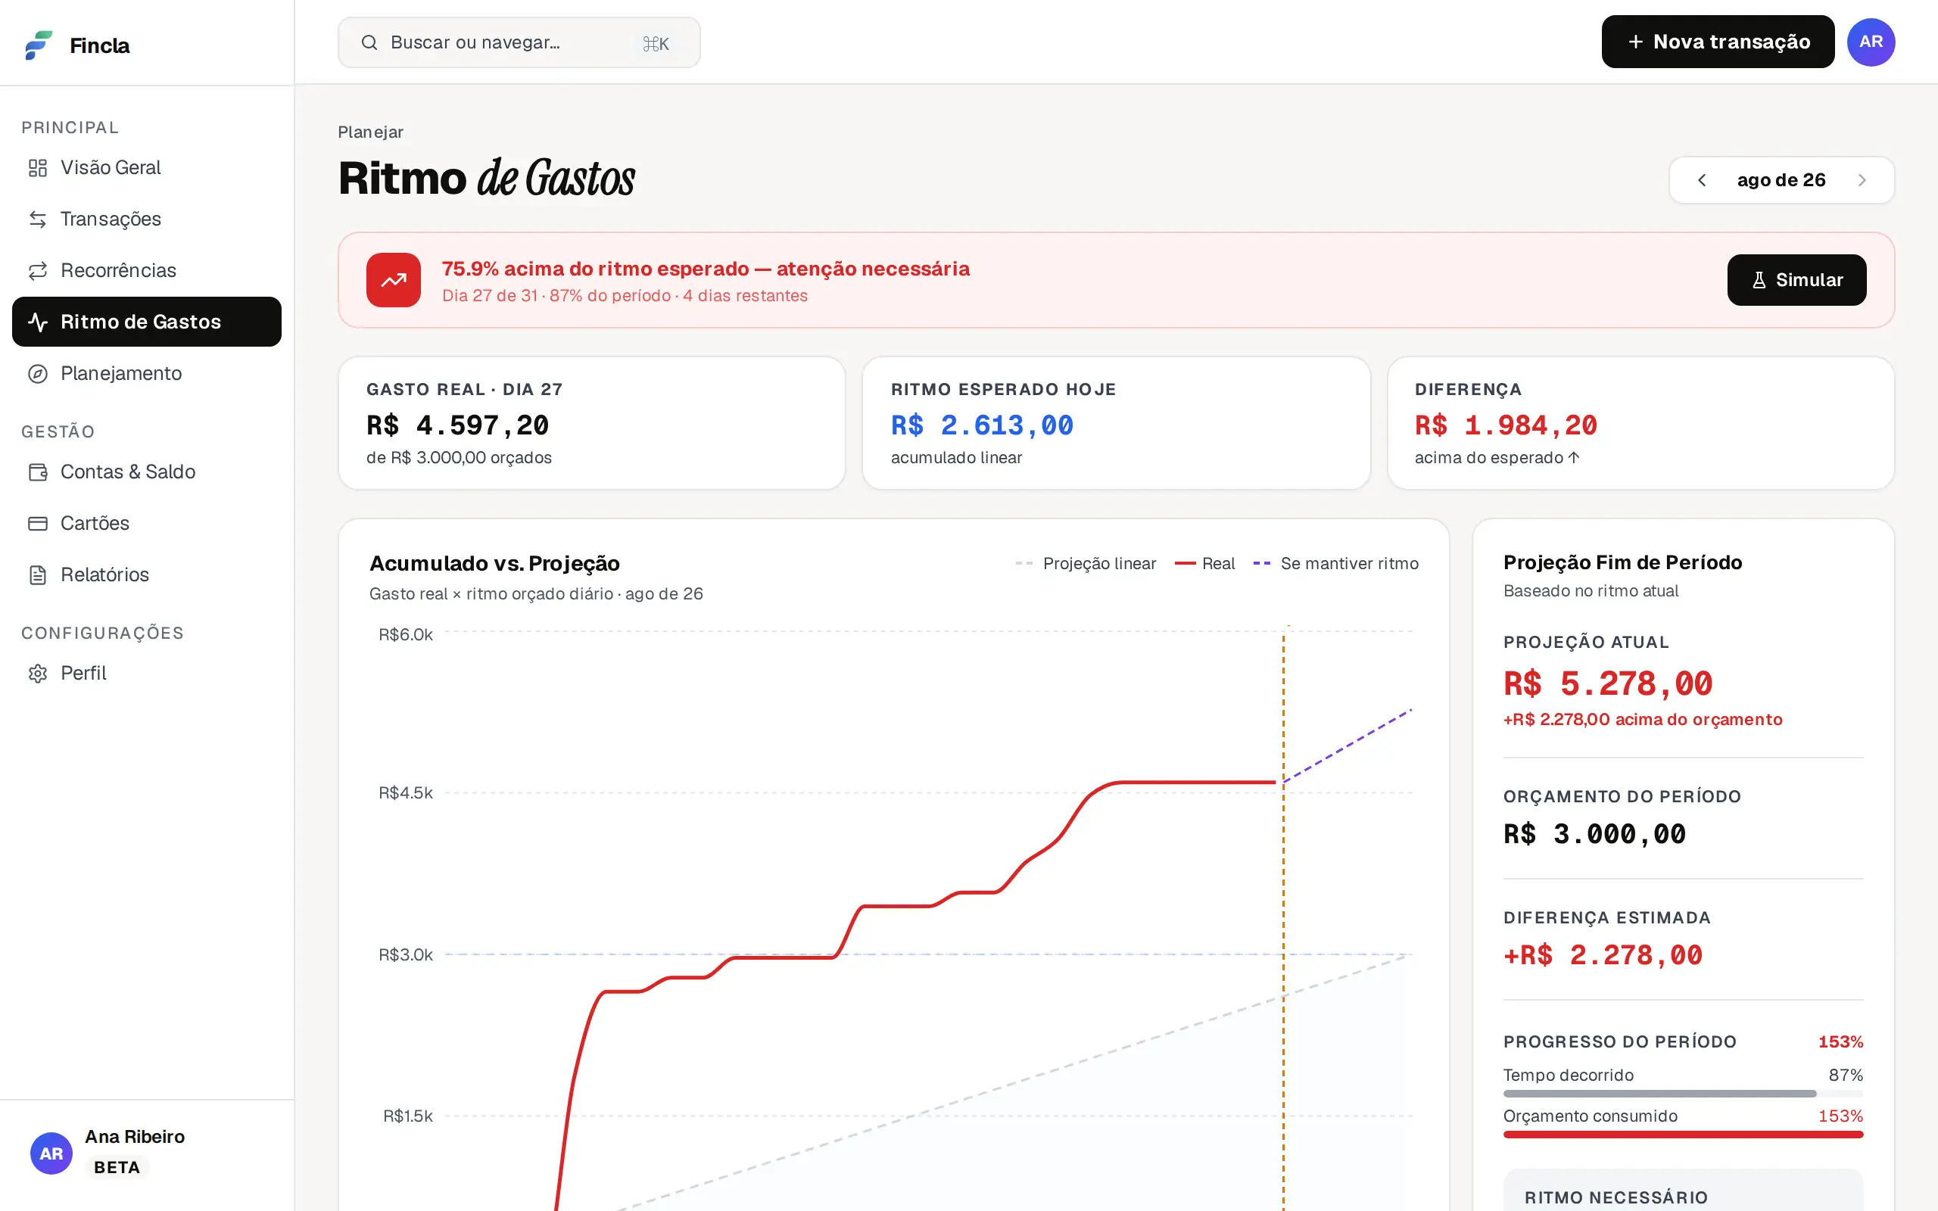This screenshot has height=1211, width=1938.
Task: Click the search magnifier icon
Action: pos(369,42)
